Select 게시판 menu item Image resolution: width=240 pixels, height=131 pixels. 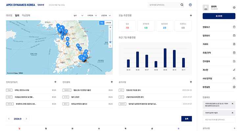coord(205,70)
